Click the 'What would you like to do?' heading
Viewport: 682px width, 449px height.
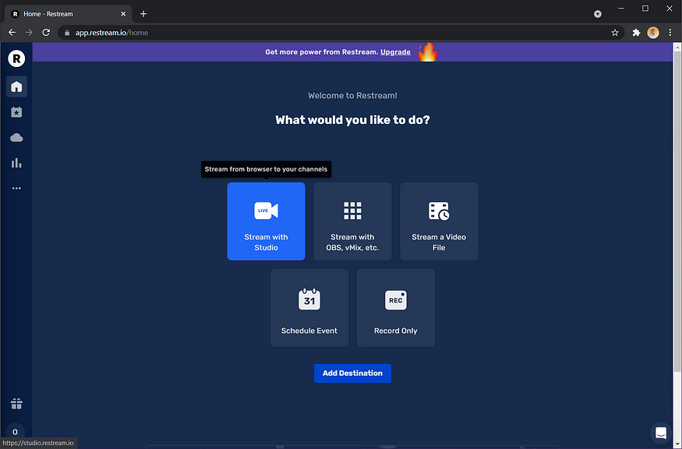pos(352,120)
